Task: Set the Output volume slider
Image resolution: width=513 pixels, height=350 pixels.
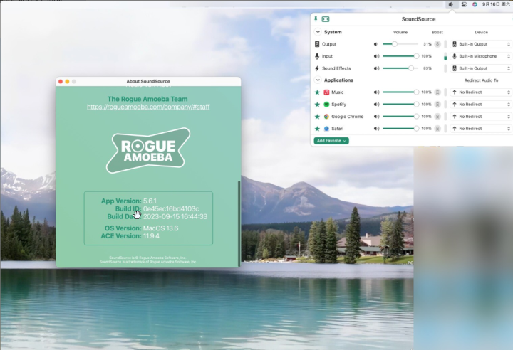Action: [400, 44]
